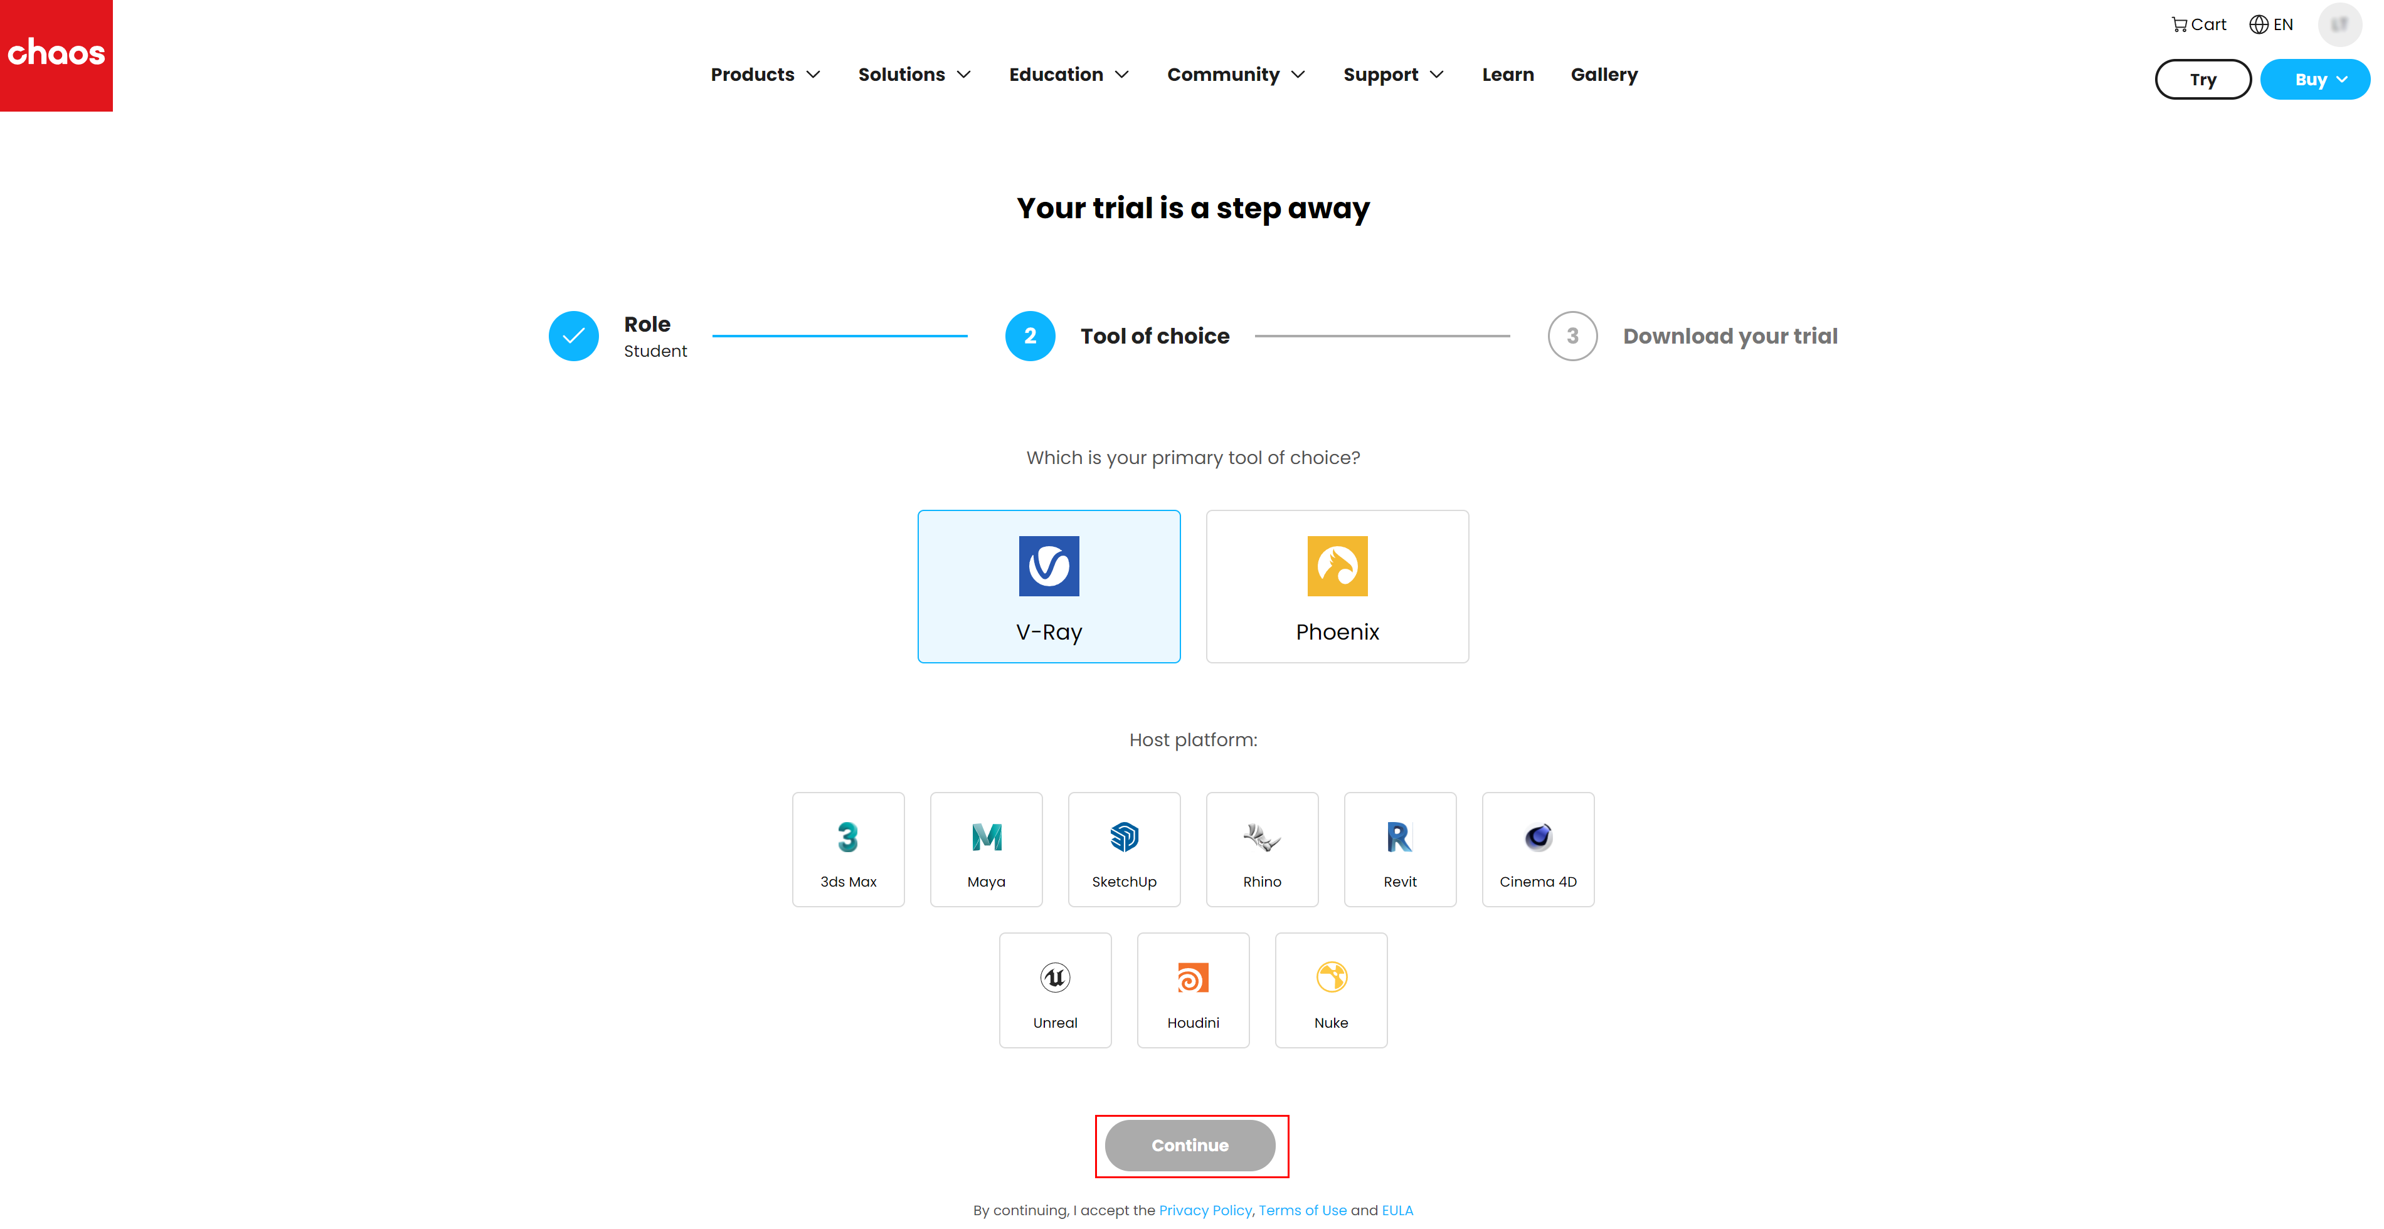This screenshot has height=1229, width=2384.
Task: Expand the Products menu
Action: (765, 75)
